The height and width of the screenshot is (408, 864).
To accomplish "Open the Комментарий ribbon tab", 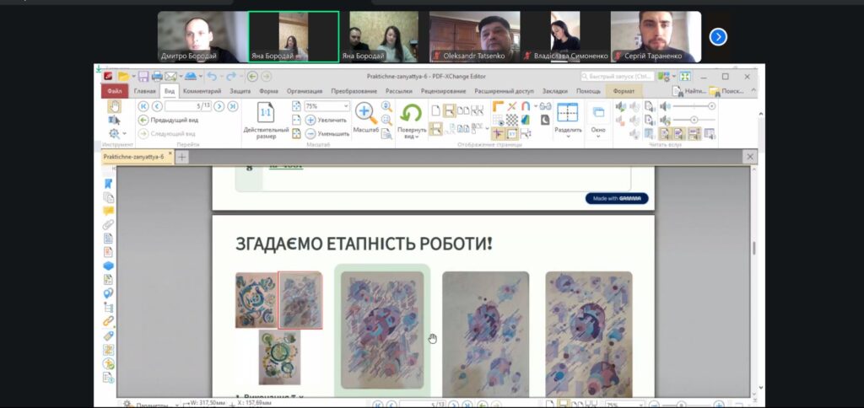I will [x=202, y=91].
